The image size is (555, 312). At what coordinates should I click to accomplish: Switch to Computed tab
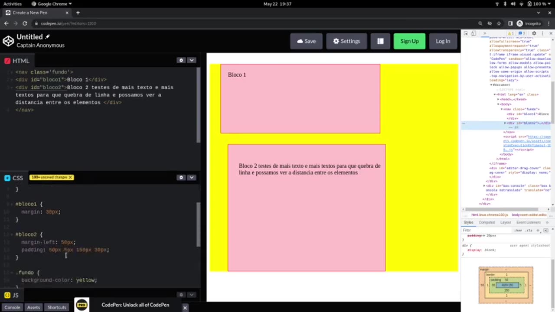point(486,222)
